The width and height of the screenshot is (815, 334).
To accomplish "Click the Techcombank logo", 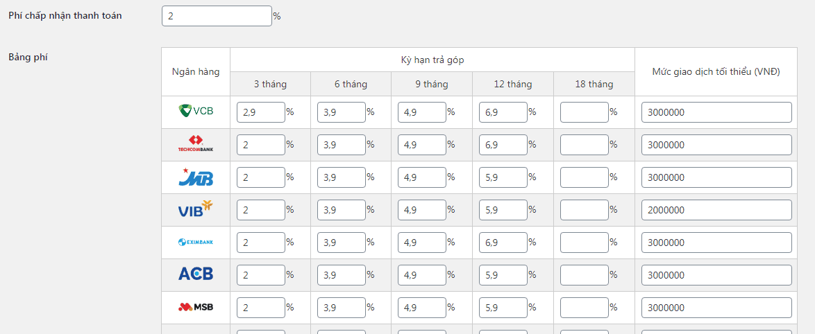I will coord(196,143).
